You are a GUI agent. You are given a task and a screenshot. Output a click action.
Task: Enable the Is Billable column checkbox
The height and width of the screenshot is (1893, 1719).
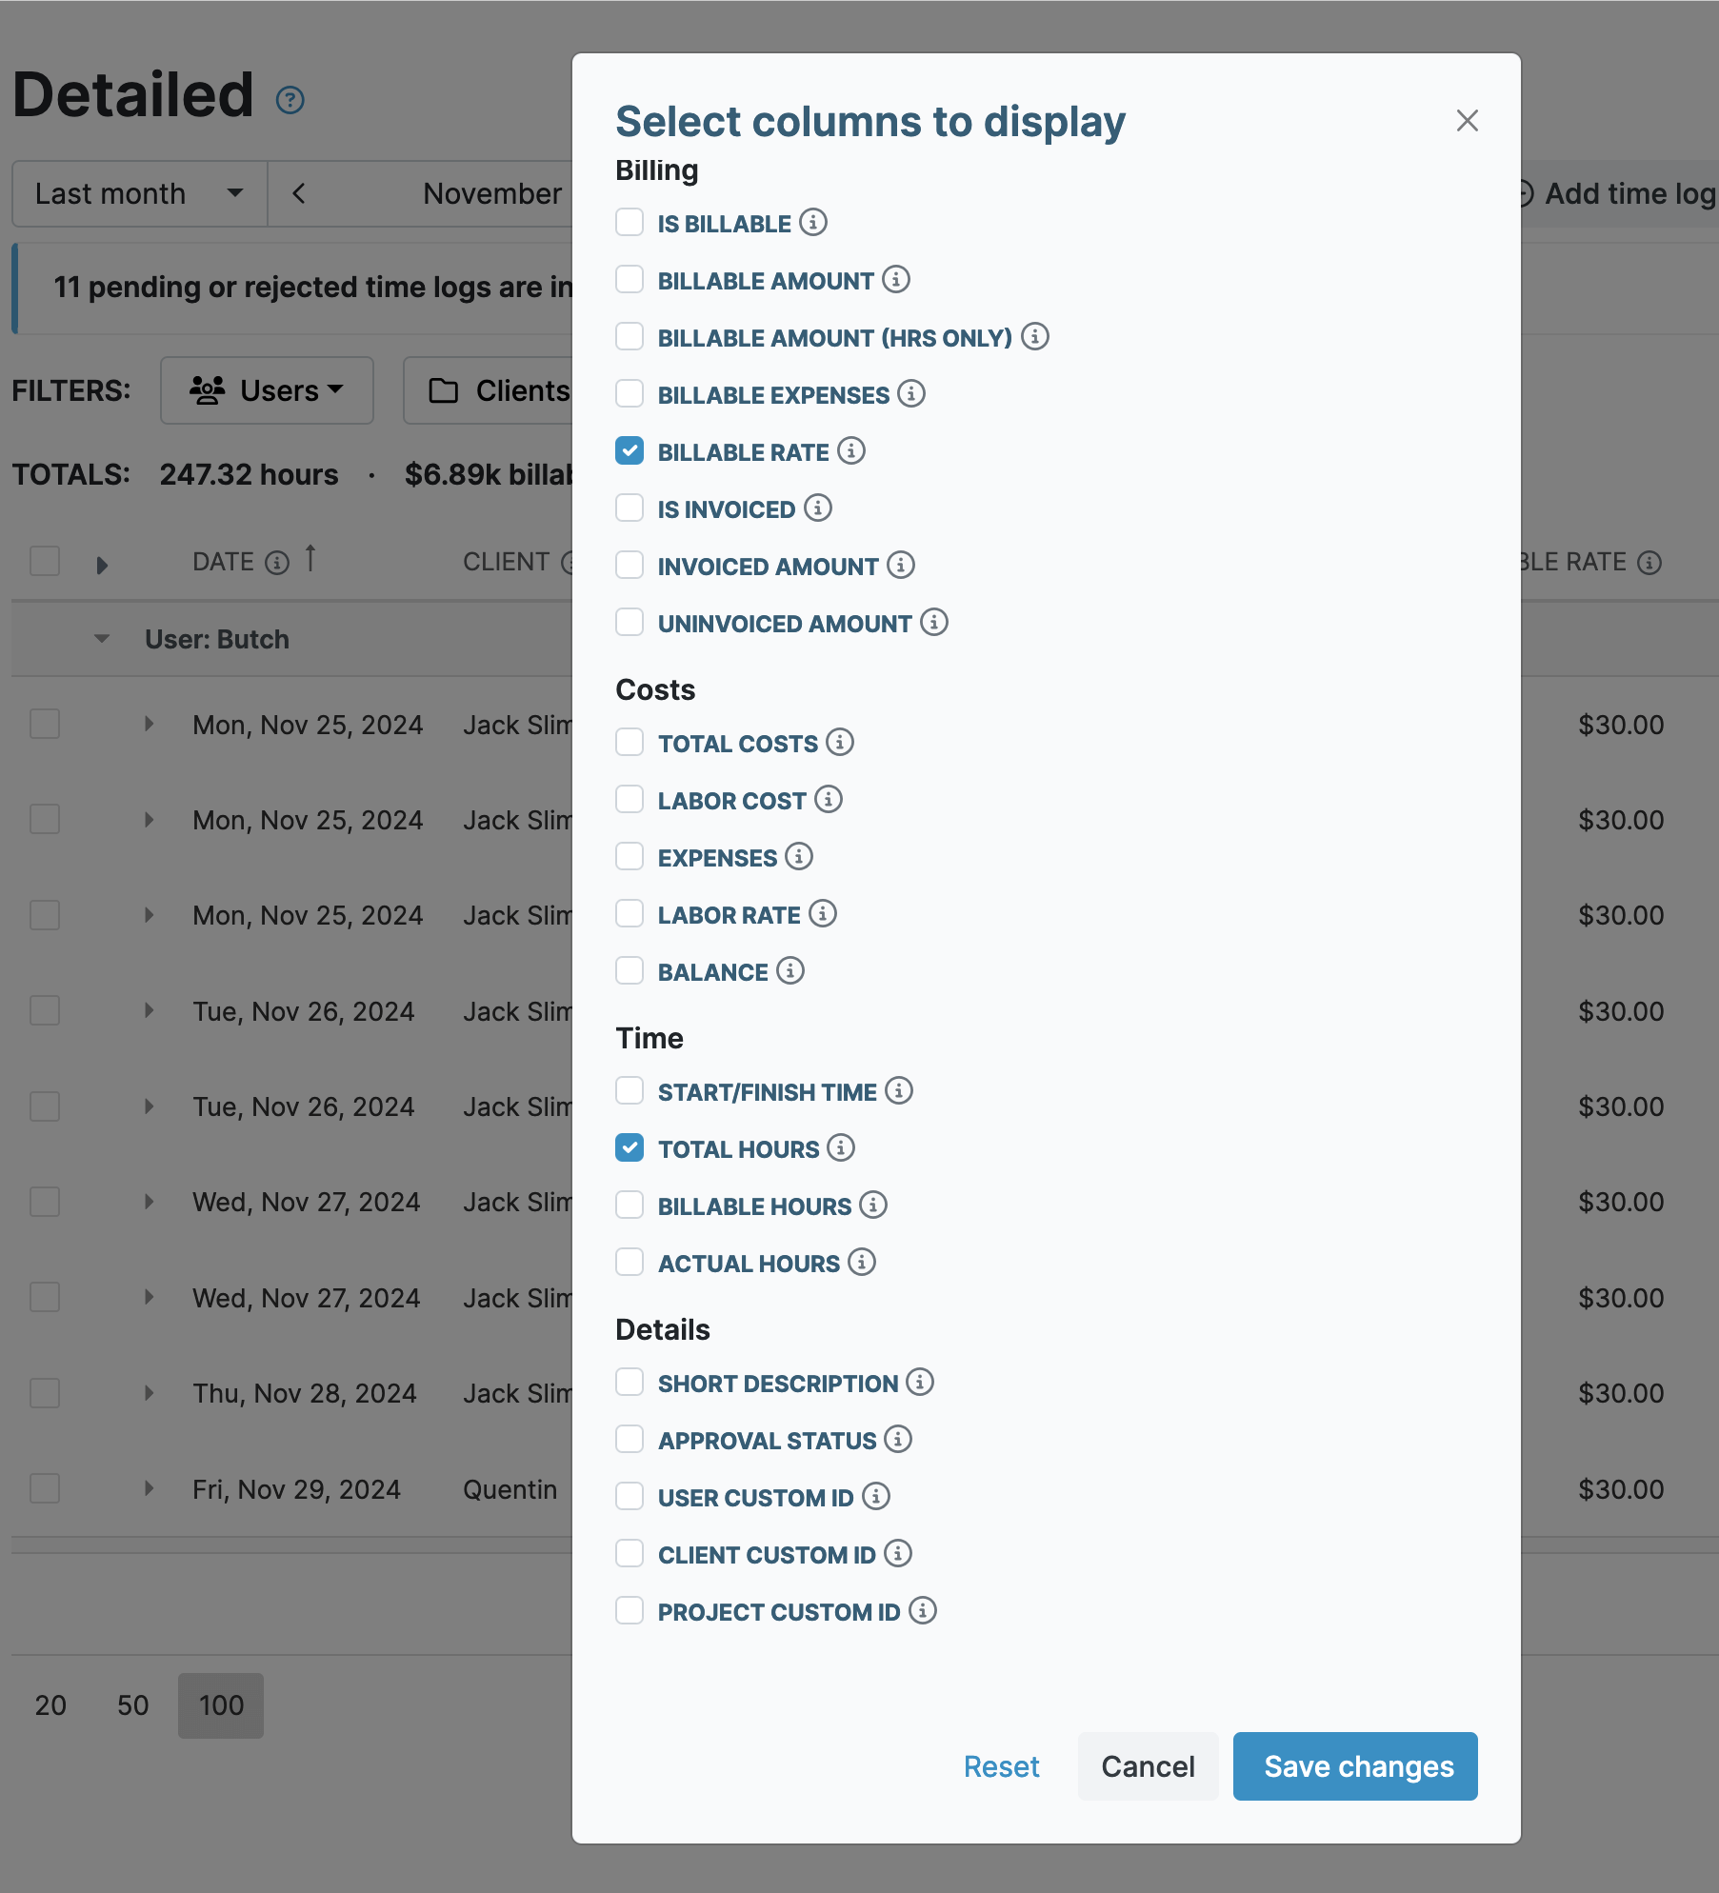(629, 222)
